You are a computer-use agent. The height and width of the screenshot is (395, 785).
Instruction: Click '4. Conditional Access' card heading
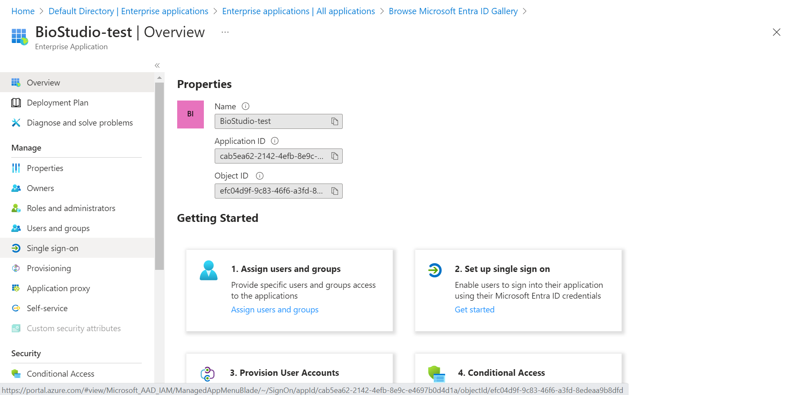click(502, 373)
